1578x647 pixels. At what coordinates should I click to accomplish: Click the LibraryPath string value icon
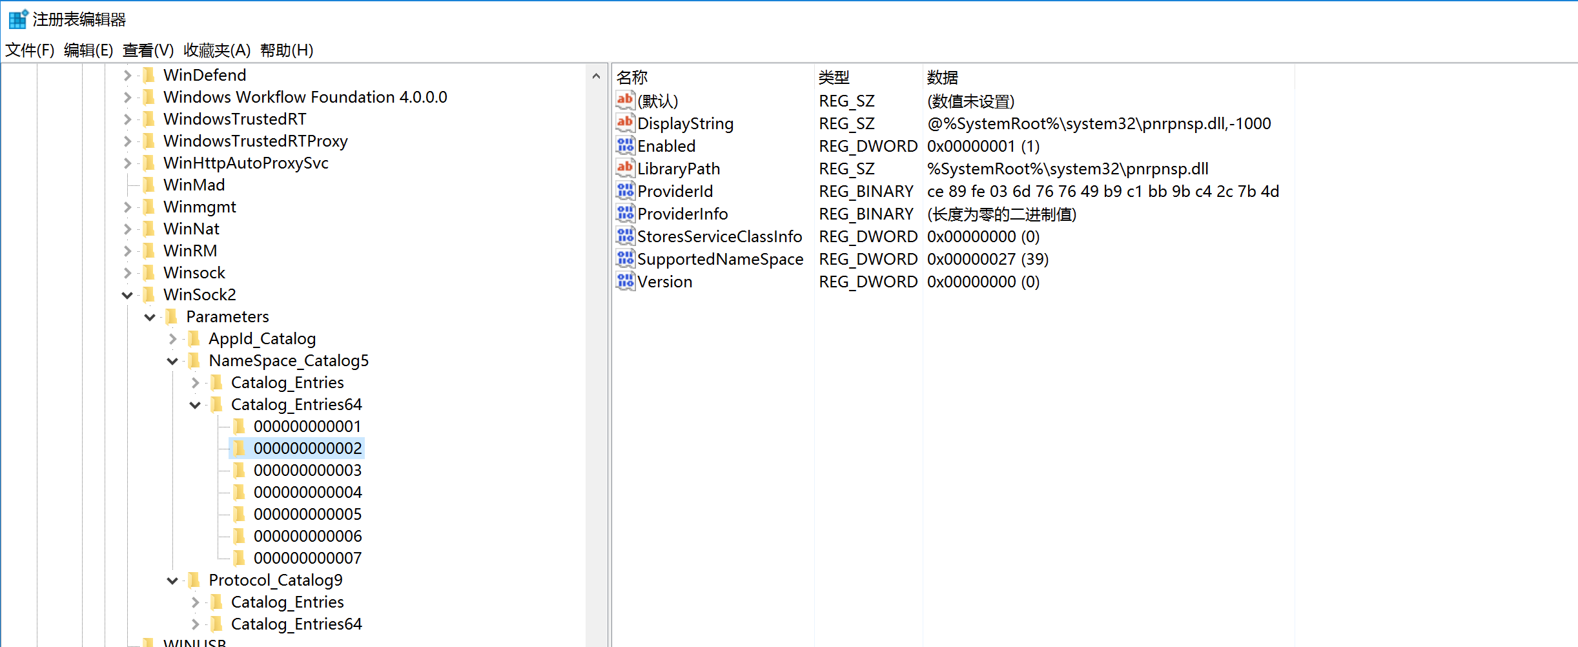pyautogui.click(x=624, y=168)
